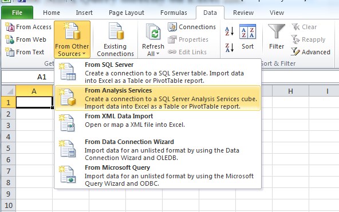
Task: Select column H header
Action: click(290, 91)
